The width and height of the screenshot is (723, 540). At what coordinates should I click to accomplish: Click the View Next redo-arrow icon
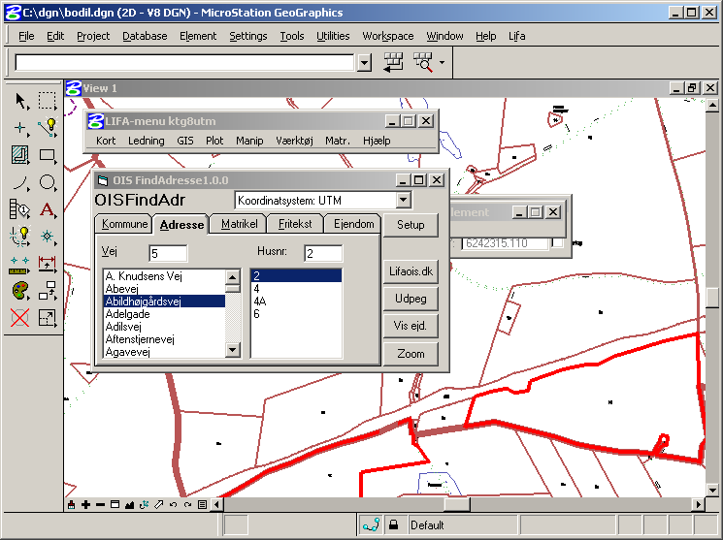click(187, 505)
